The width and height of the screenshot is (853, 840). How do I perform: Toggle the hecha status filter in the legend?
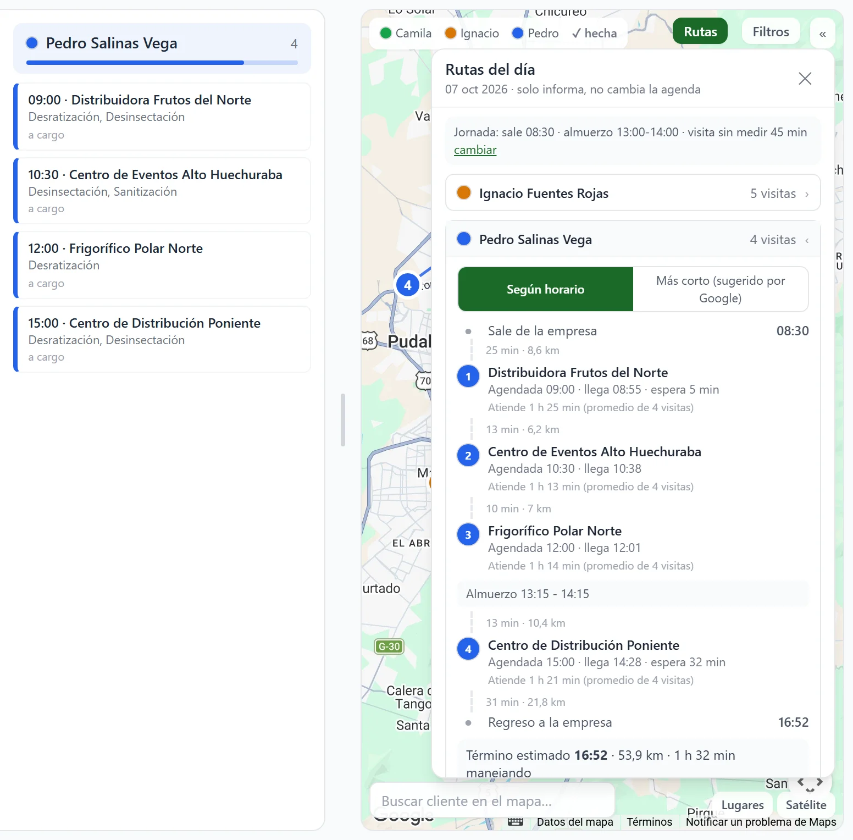pyautogui.click(x=594, y=34)
